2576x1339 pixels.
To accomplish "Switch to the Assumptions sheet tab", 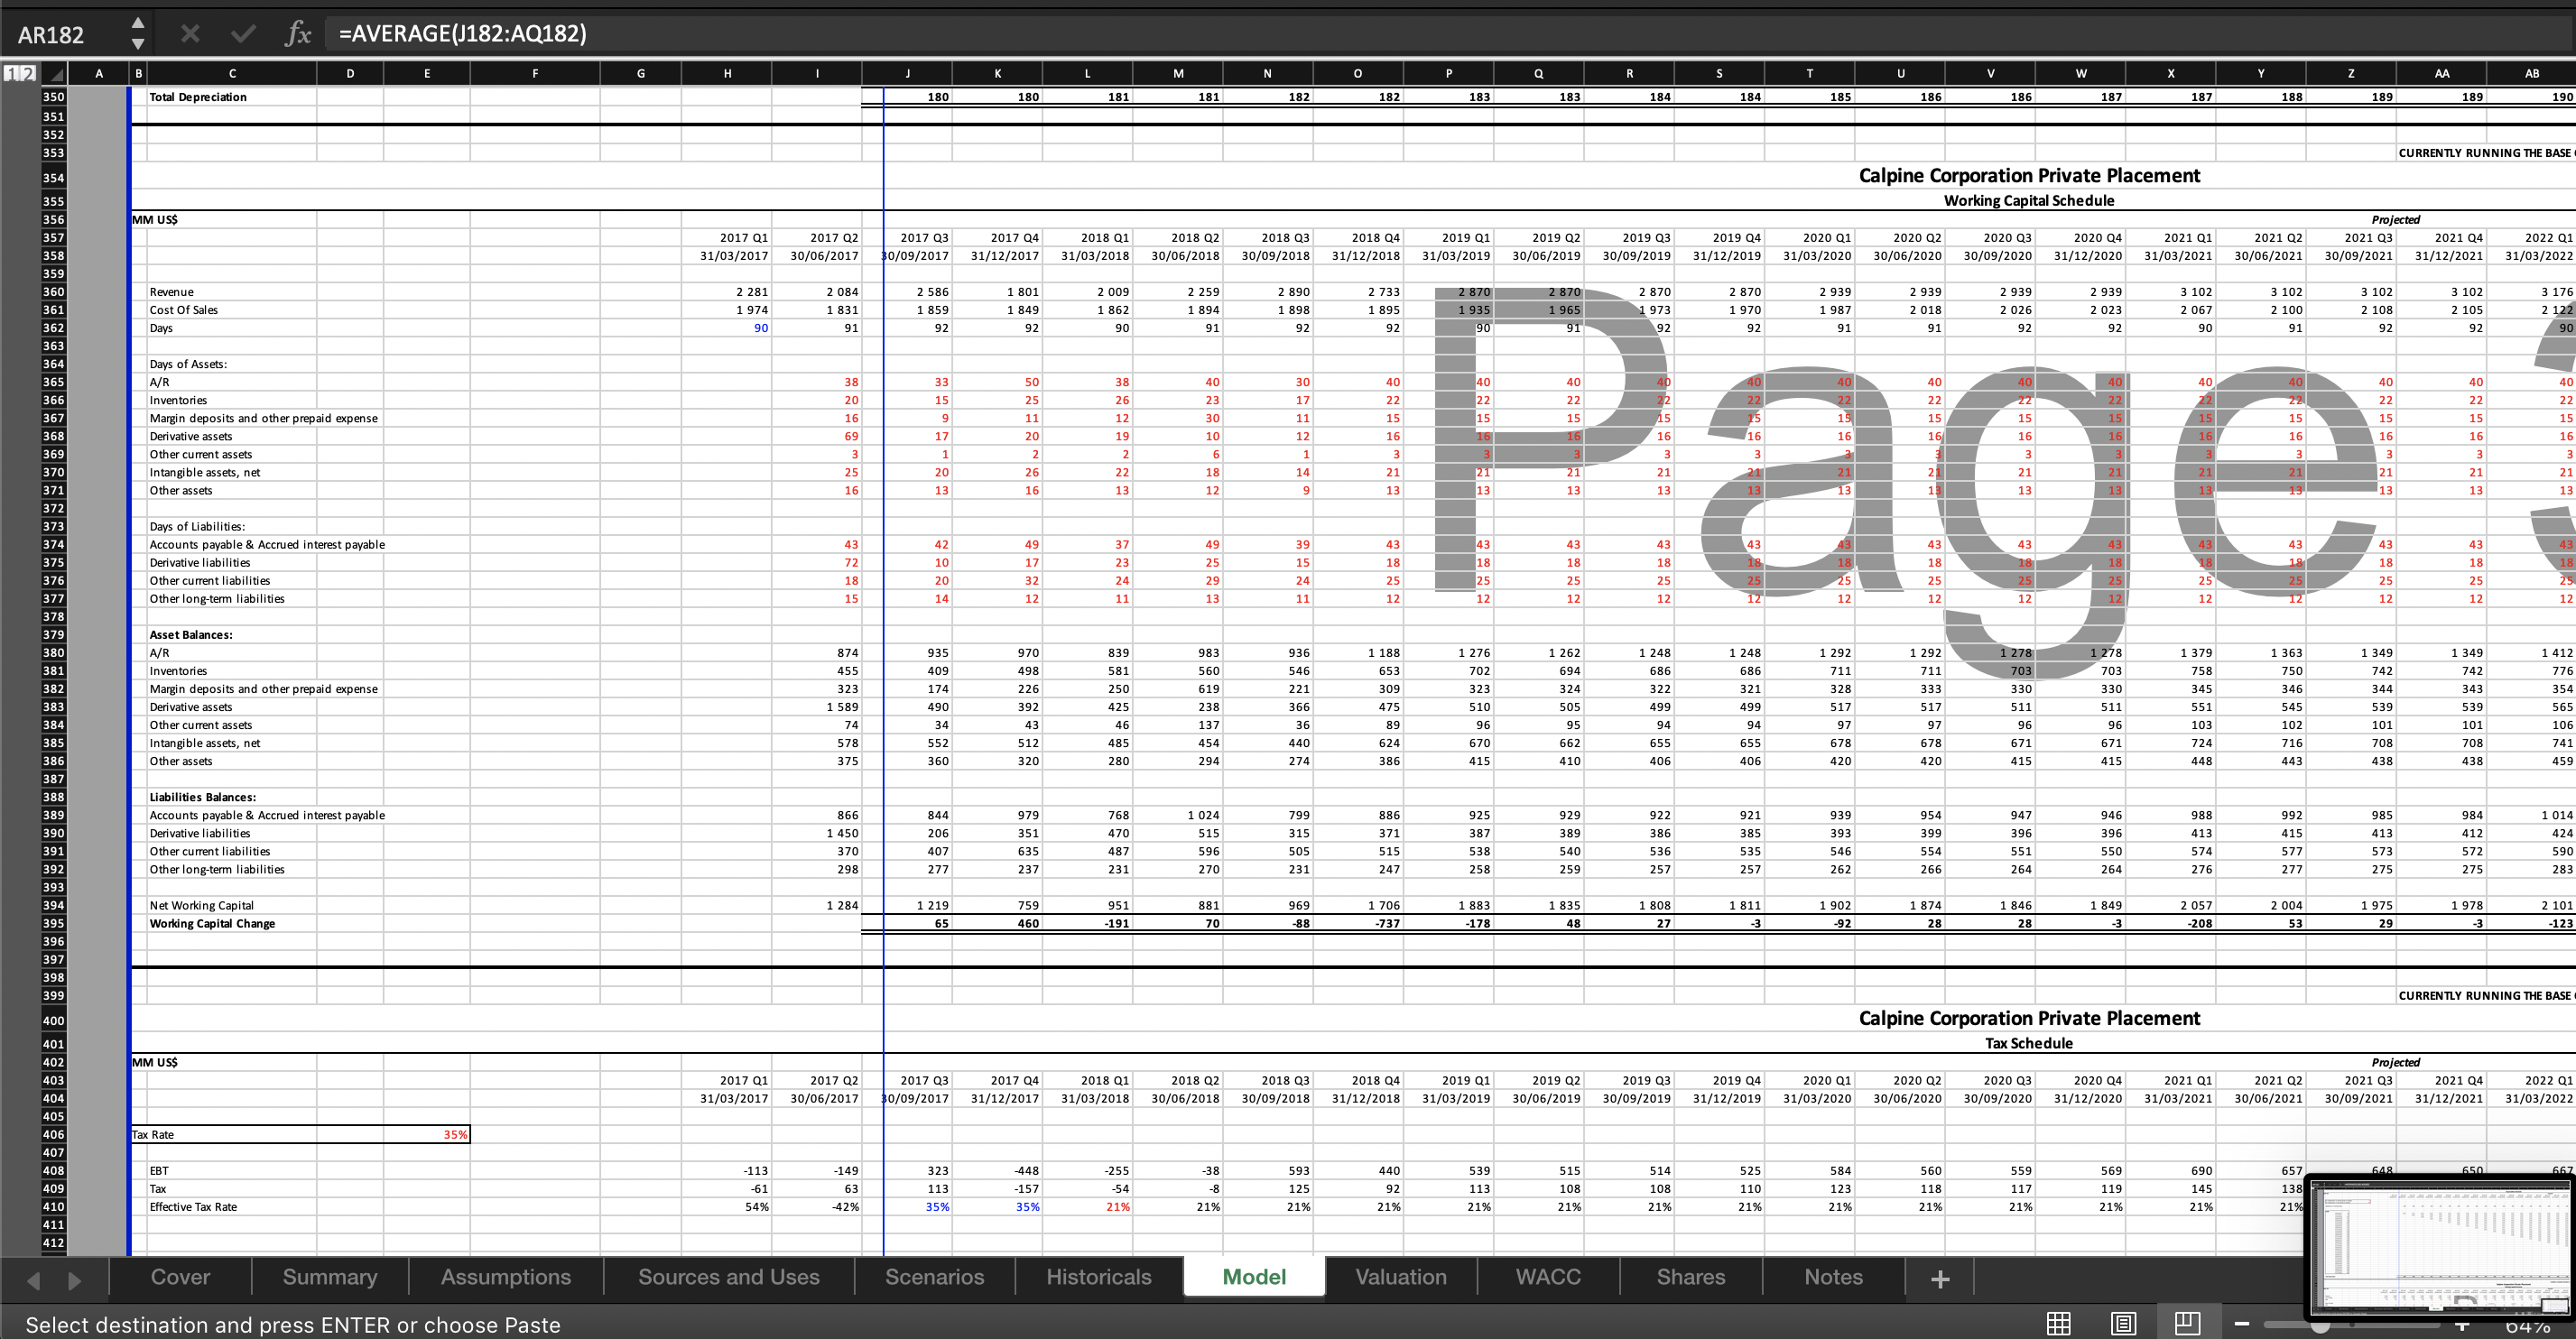I will [x=506, y=1277].
